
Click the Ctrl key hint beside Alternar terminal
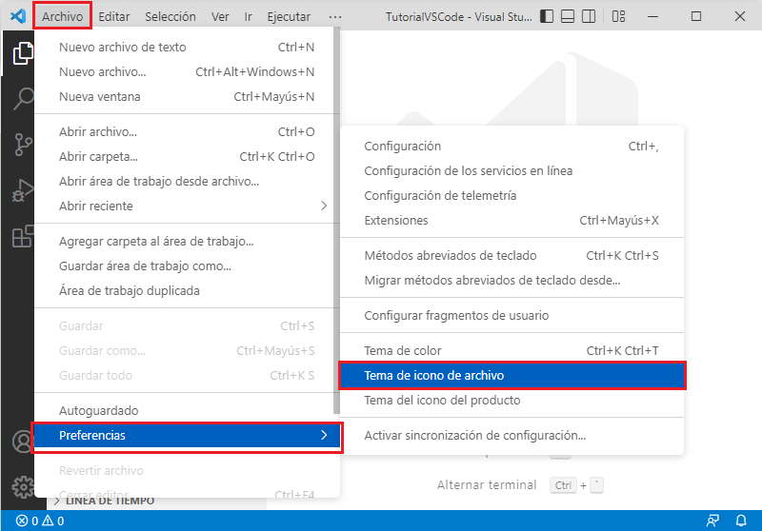[x=563, y=485]
